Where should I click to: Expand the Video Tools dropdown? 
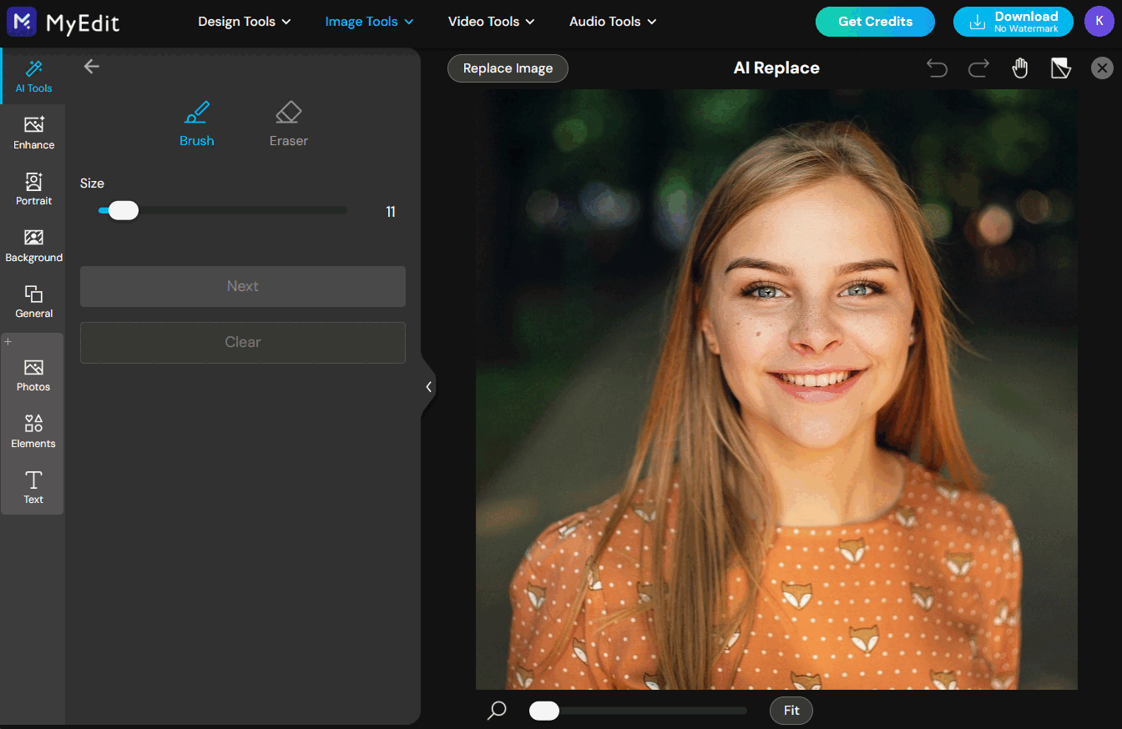point(491,22)
